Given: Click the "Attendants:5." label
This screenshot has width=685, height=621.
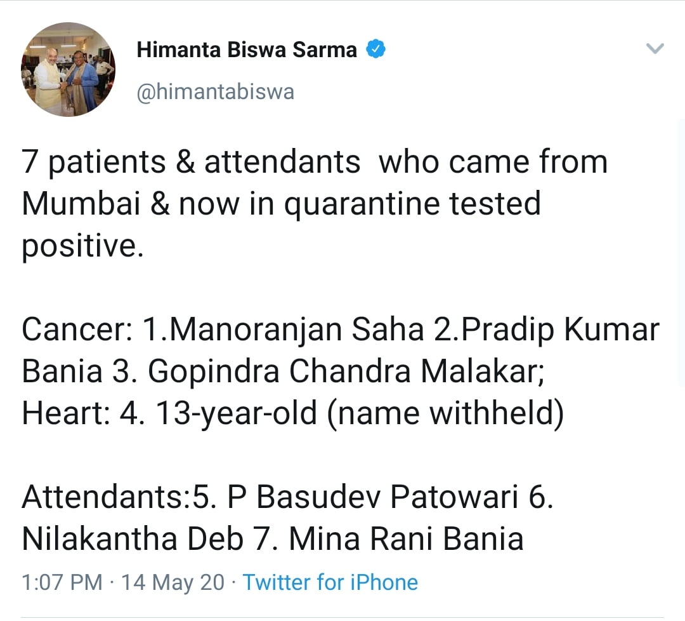Looking at the screenshot, I should [x=121, y=497].
